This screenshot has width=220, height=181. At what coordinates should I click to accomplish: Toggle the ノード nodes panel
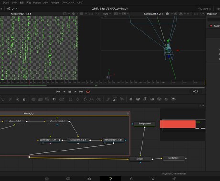[x=12, y=9]
